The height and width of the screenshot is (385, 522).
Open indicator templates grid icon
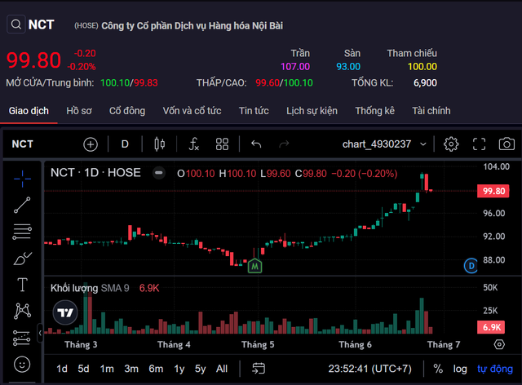coord(222,144)
